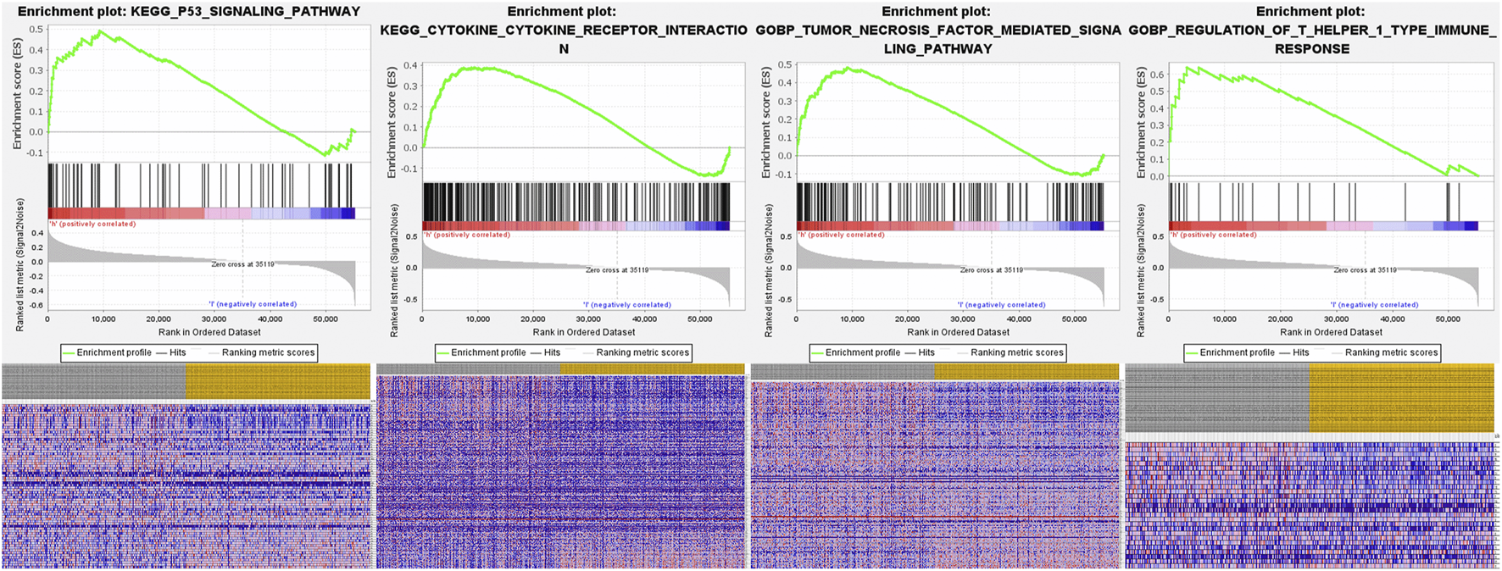Click the 'h' (positively correlated) label in the P53 plot

pyautogui.click(x=92, y=225)
